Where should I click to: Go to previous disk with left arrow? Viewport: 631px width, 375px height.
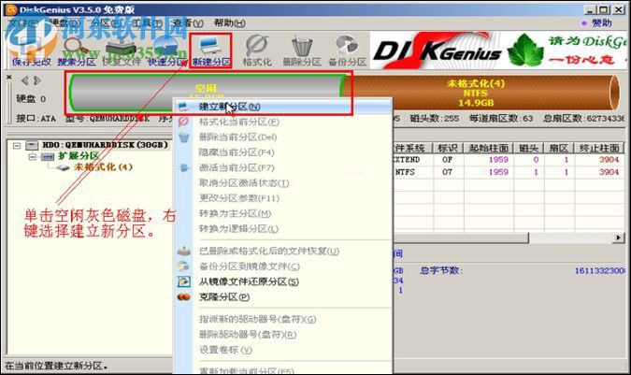pyautogui.click(x=25, y=80)
